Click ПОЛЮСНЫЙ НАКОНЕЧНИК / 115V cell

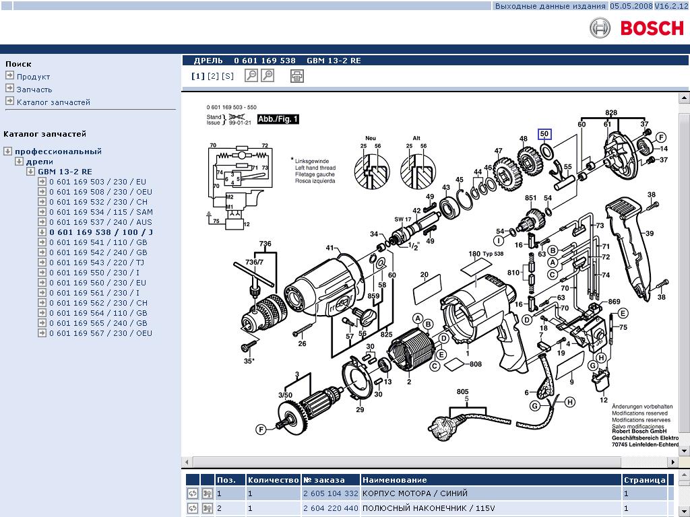coord(491,508)
